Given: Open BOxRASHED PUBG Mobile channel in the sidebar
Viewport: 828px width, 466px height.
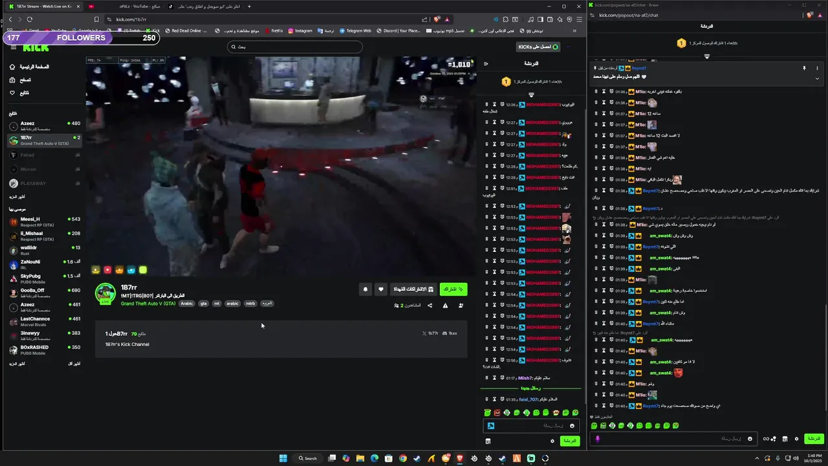Looking at the screenshot, I should pos(45,349).
